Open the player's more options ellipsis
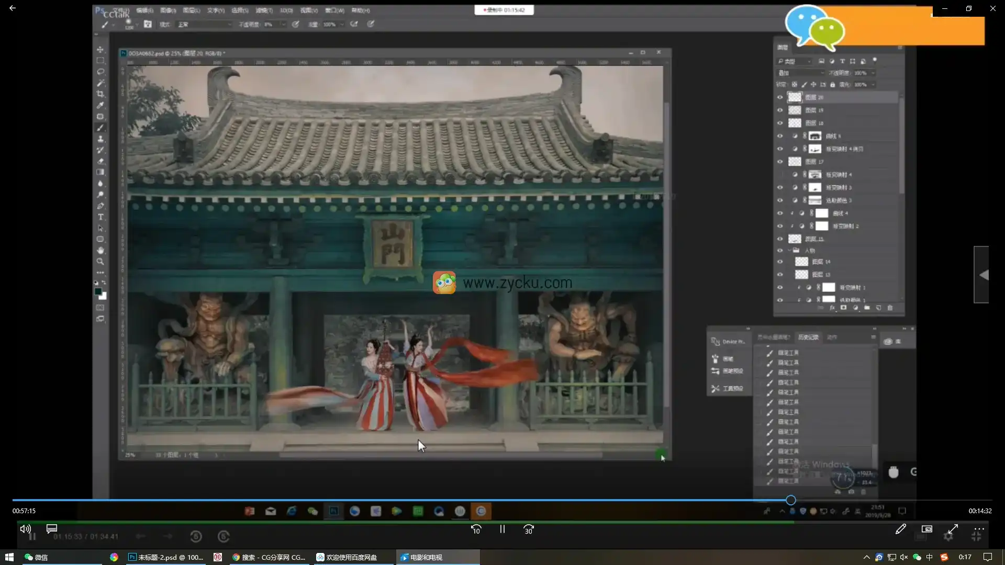The image size is (1005, 565). [x=979, y=529]
